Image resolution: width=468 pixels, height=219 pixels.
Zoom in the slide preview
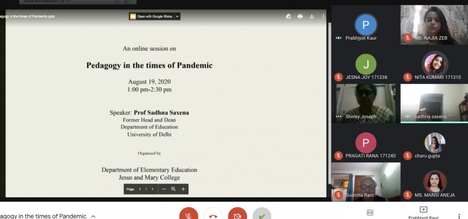pyautogui.click(x=183, y=189)
